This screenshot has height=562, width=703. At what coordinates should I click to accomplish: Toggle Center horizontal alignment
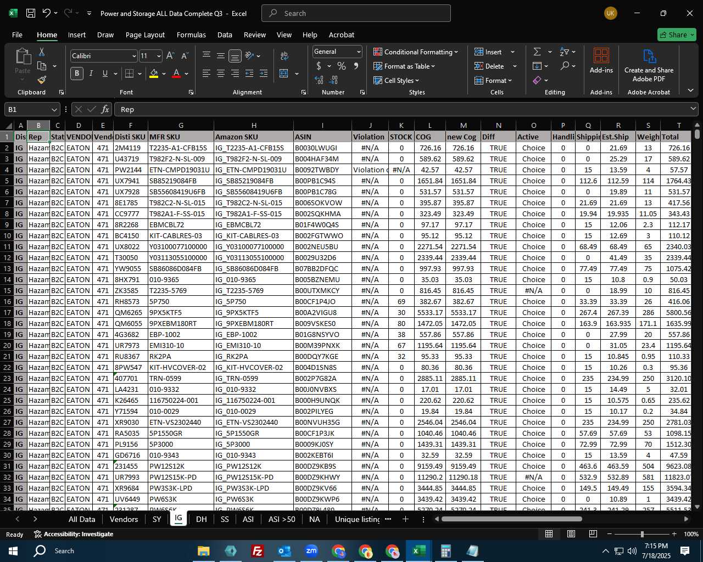click(221, 74)
